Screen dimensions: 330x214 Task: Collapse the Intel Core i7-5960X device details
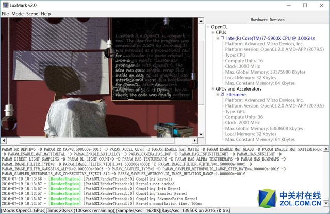point(217,39)
